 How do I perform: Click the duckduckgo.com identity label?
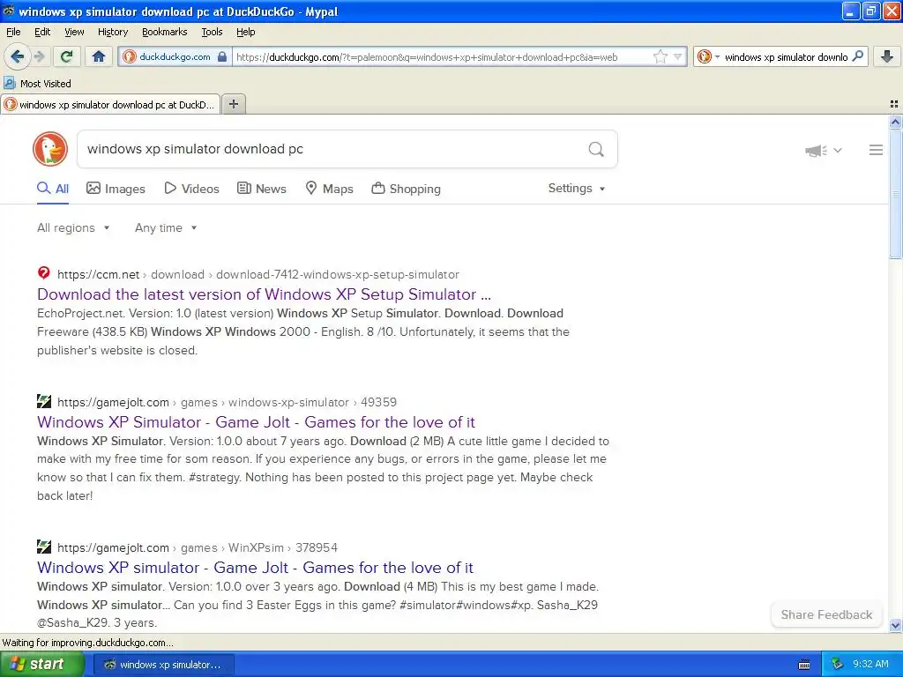click(175, 56)
